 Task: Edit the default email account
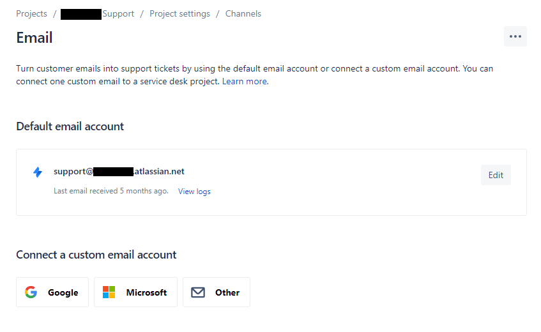click(x=496, y=175)
